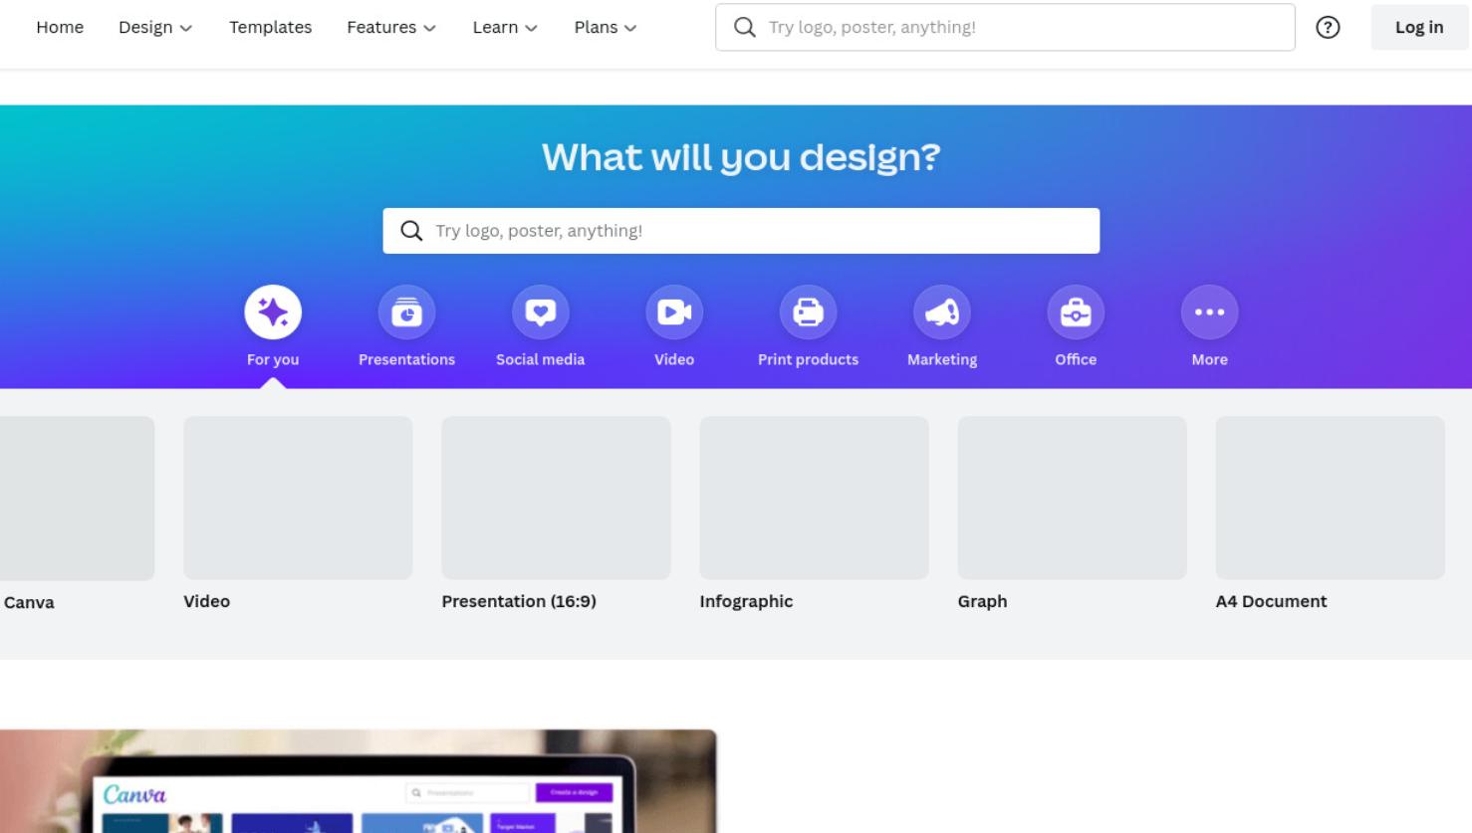
Task: Open the Presentations category icon
Action: tap(406, 312)
